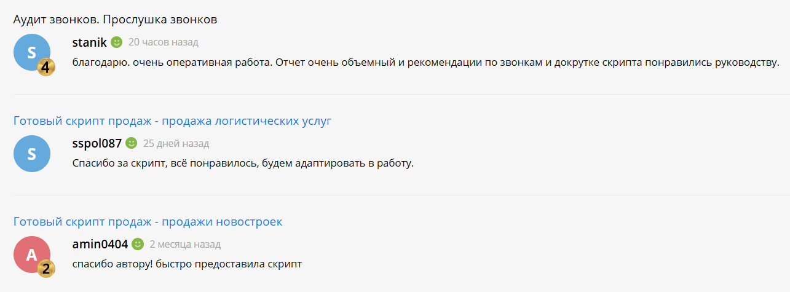Image resolution: width=790 pixels, height=292 pixels.
Task: Click the "Аудит звонков. Прослушка звонков" heading
Action: tap(116, 20)
